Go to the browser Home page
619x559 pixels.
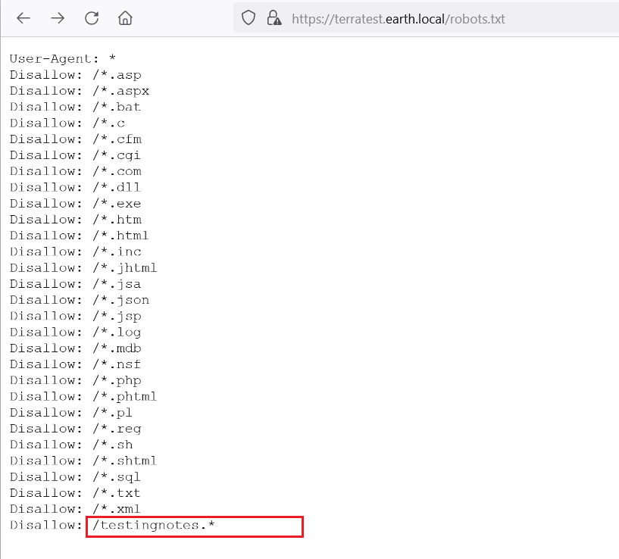tap(126, 18)
